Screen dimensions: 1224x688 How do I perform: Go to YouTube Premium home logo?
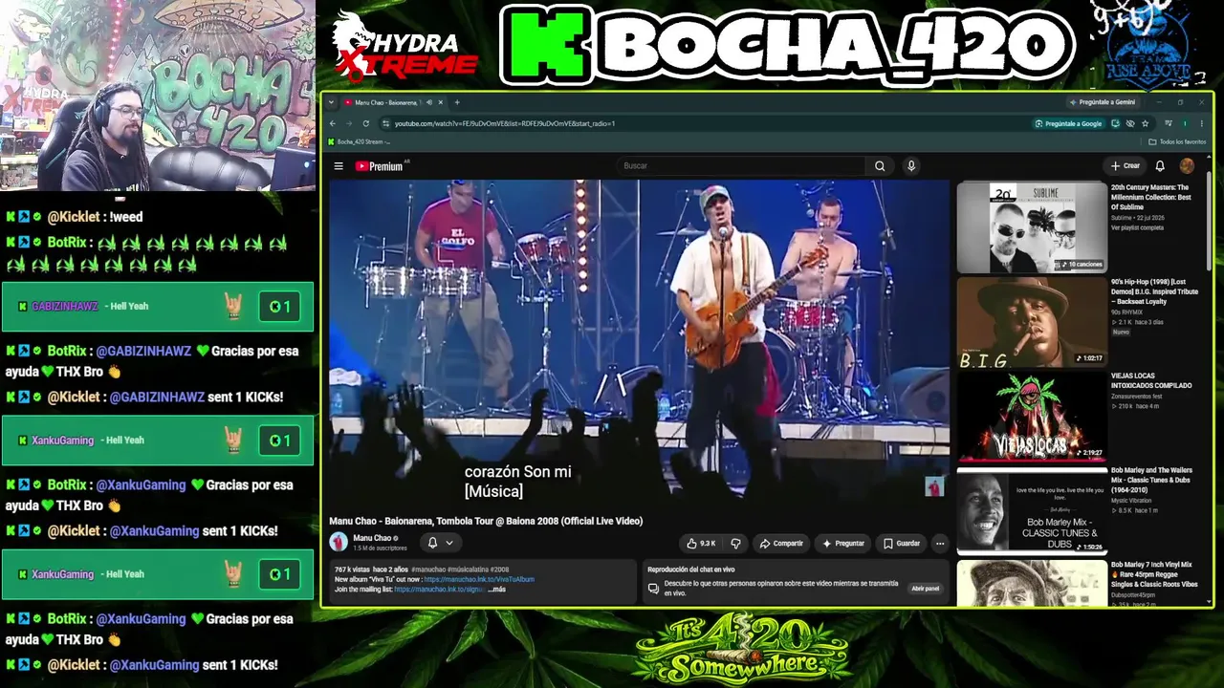click(x=381, y=166)
